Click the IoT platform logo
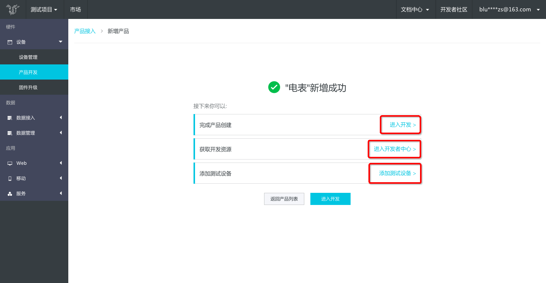The image size is (546, 283). (x=13, y=9)
